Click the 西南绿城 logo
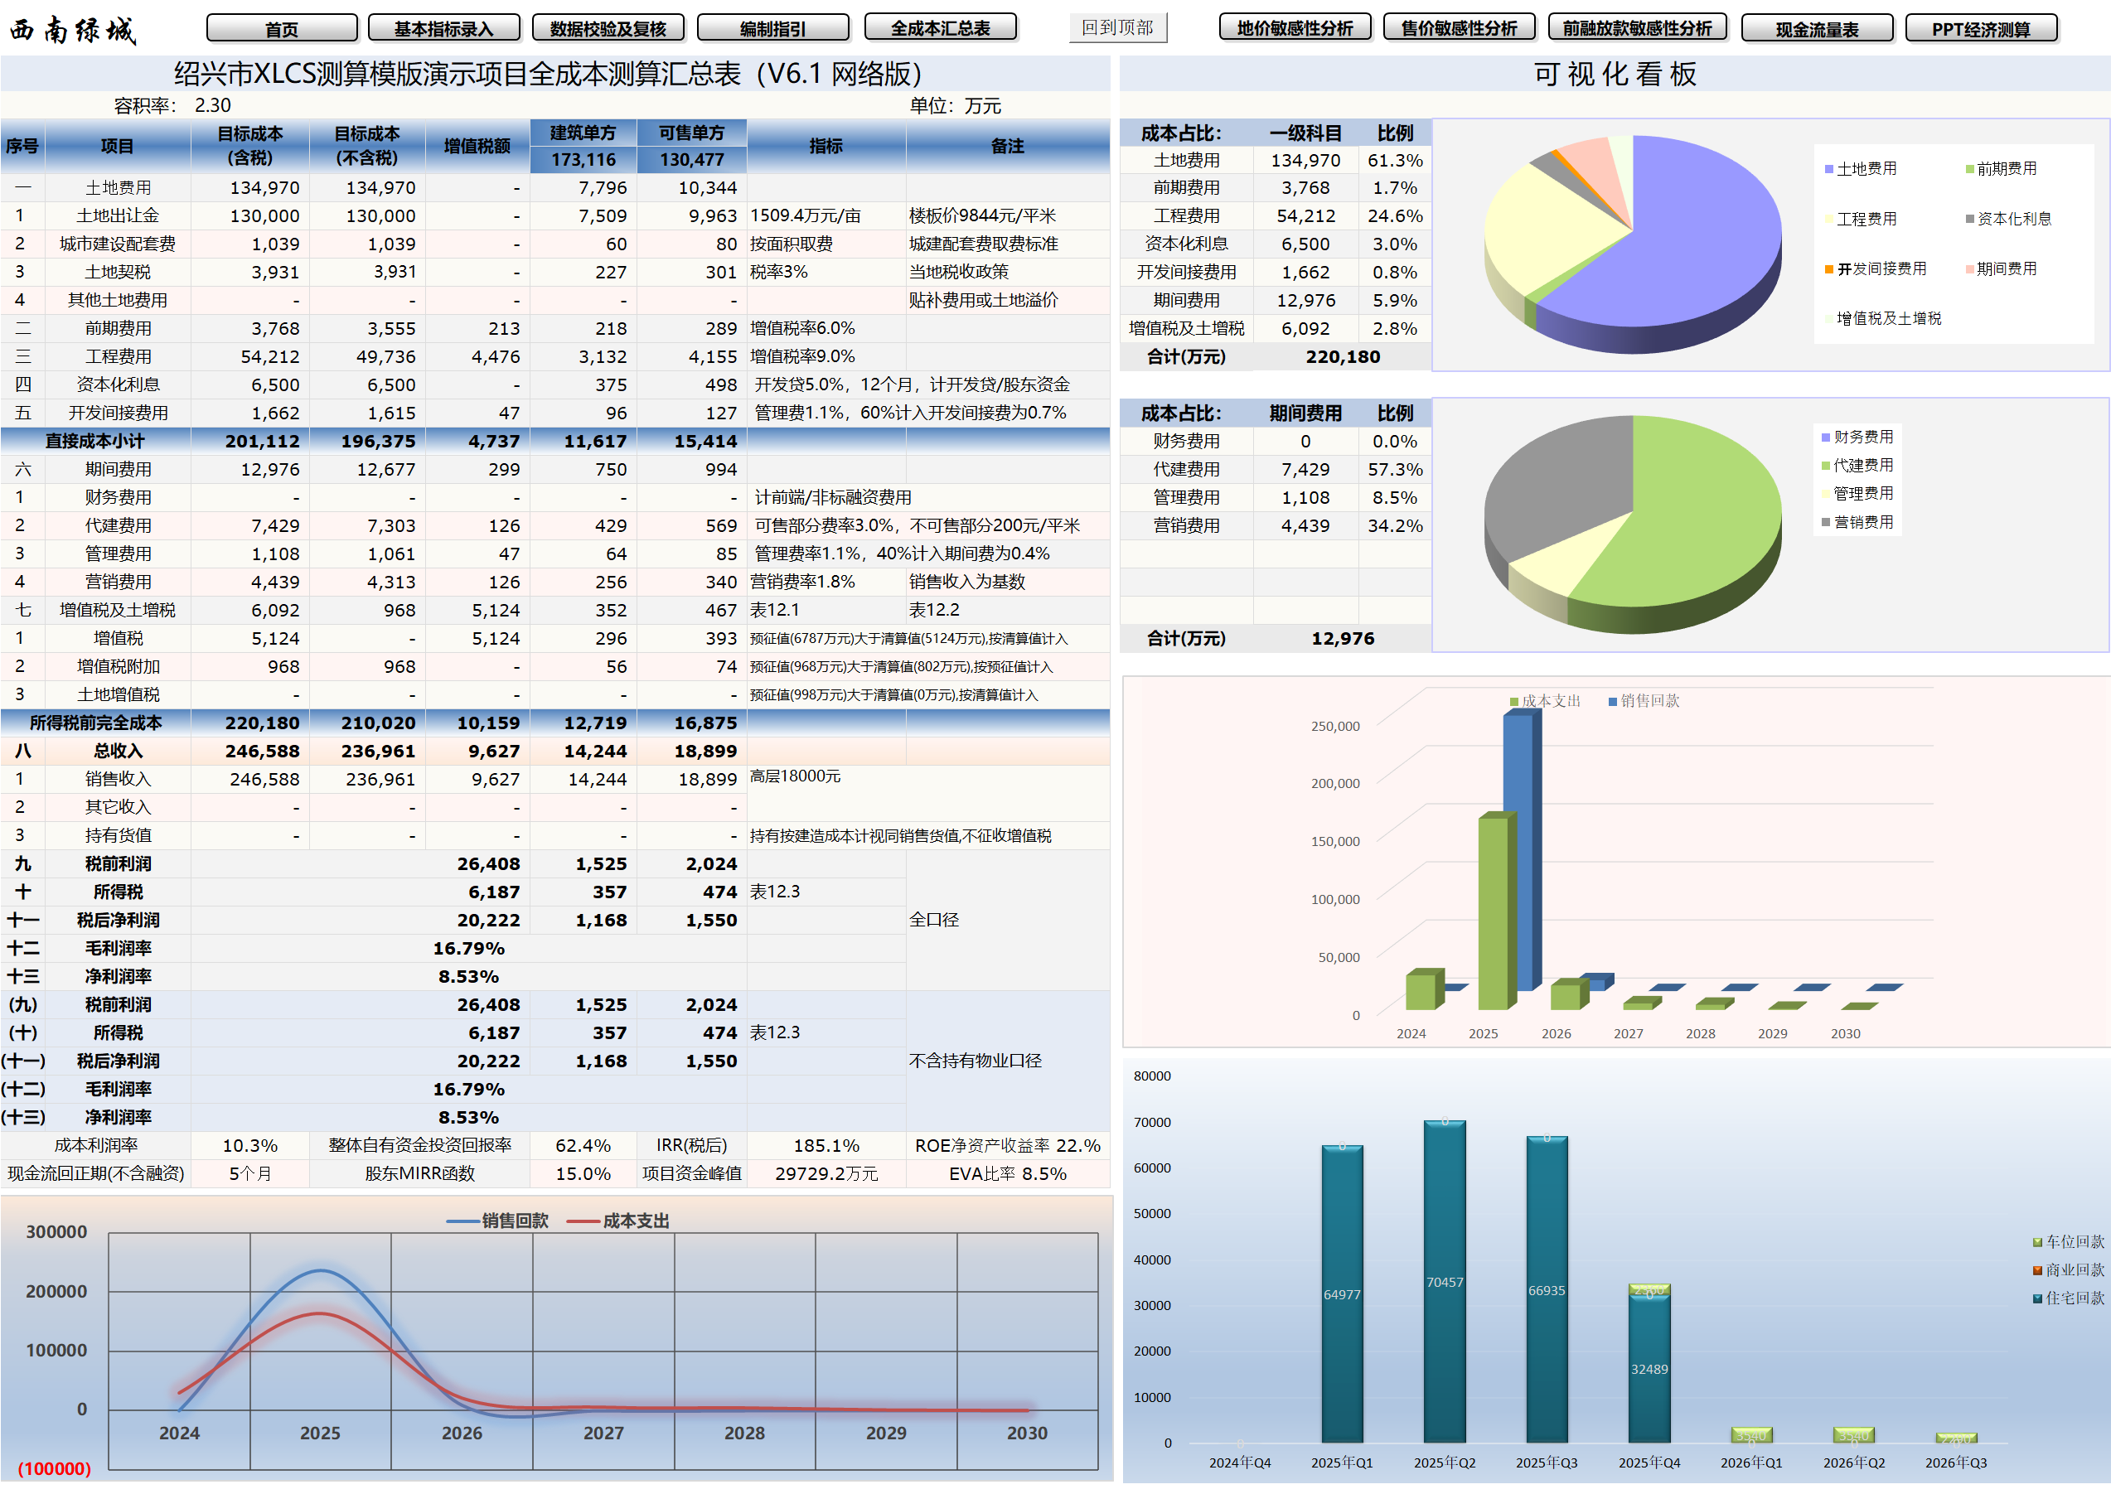 [x=74, y=31]
